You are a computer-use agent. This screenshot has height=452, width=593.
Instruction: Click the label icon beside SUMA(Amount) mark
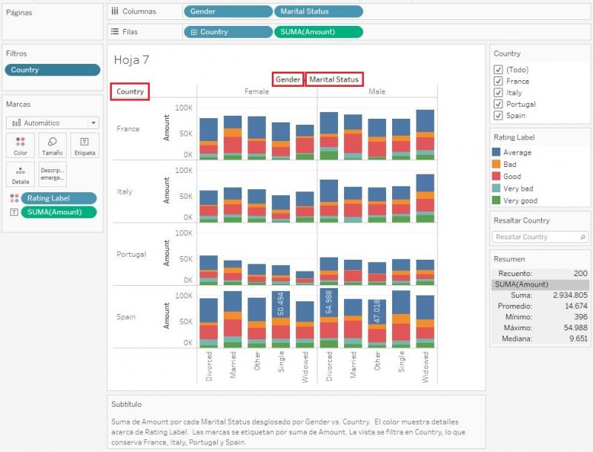[x=13, y=212]
